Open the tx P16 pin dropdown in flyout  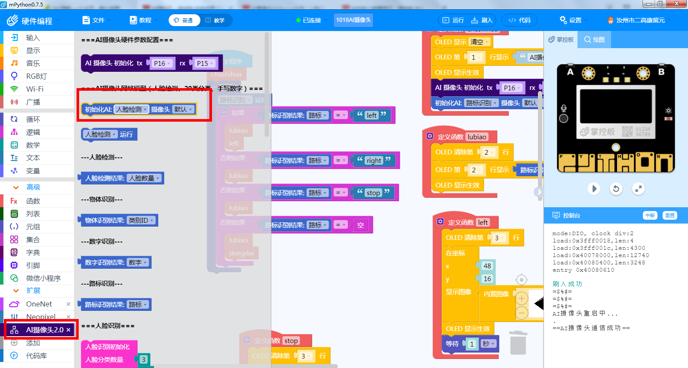click(162, 63)
